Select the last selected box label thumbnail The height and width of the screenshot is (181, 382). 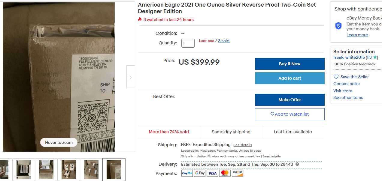[114, 169]
